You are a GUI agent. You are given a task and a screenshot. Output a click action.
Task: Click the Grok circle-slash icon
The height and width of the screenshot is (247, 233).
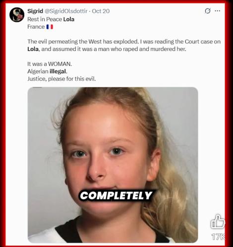pos(208,11)
